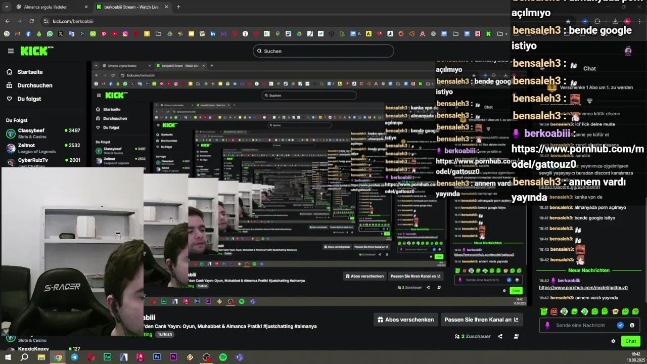The height and width of the screenshot is (364, 647).
Task: Click the 2 Zuschauer viewer count
Action: 473,336
